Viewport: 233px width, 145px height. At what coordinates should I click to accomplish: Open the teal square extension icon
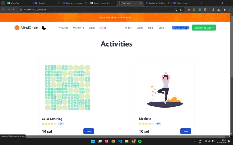click(199, 9)
